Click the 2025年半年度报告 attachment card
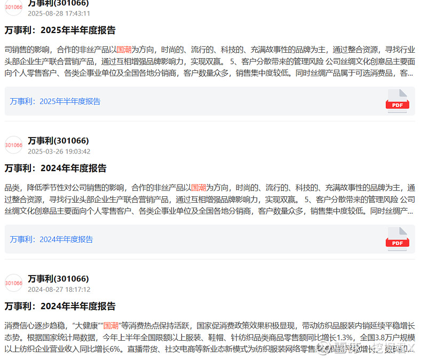 point(210,101)
